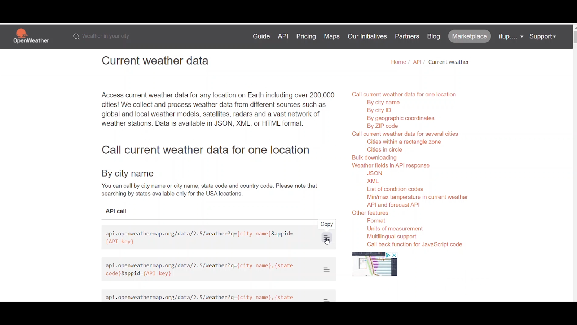Jump to 'By city ID' section
Screen dimensions: 577x325
click(379, 110)
